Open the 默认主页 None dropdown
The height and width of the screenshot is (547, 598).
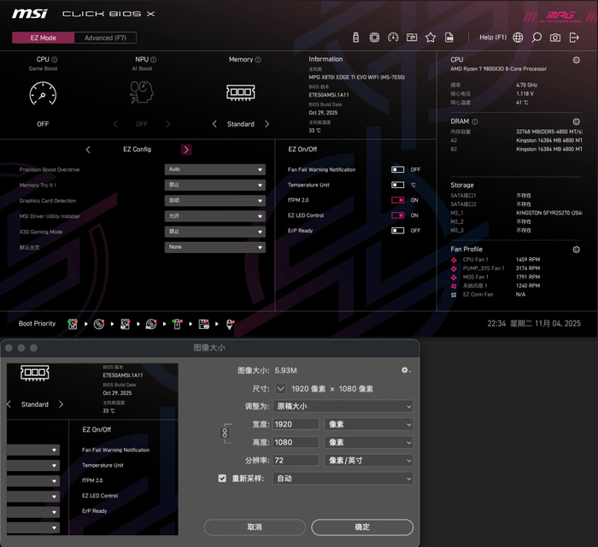pyautogui.click(x=215, y=247)
